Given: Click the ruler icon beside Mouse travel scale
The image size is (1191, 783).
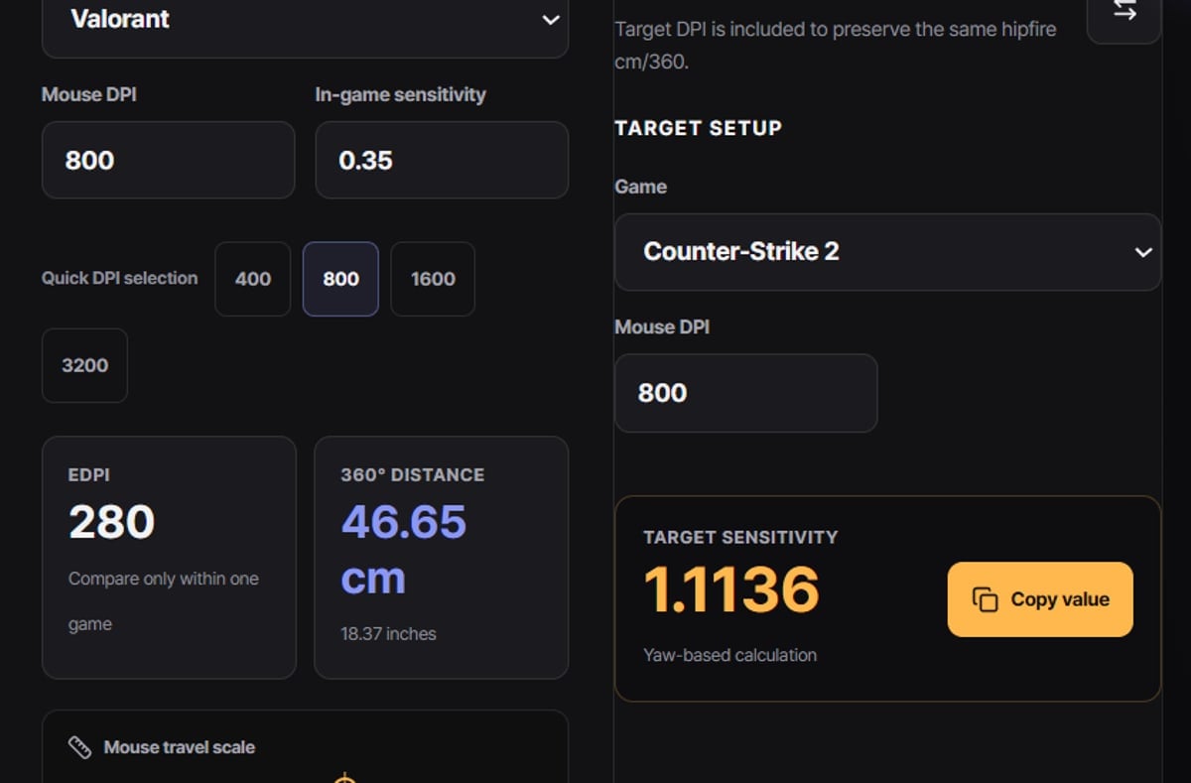Looking at the screenshot, I should pyautogui.click(x=79, y=747).
